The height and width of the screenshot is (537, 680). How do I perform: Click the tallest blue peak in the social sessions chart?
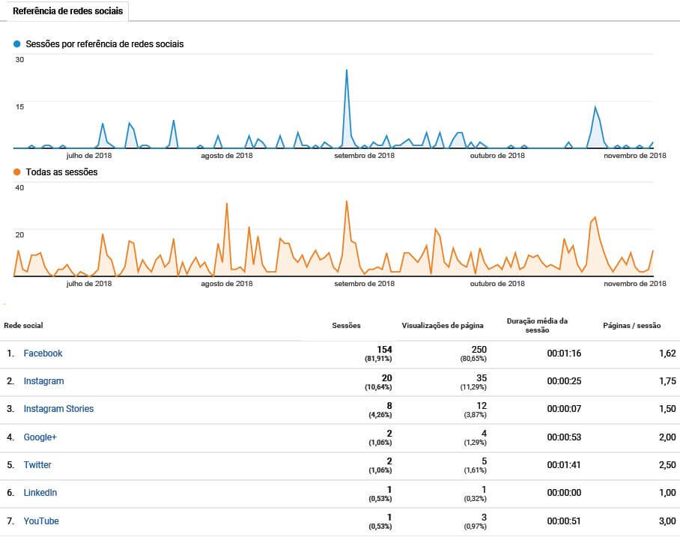347,70
